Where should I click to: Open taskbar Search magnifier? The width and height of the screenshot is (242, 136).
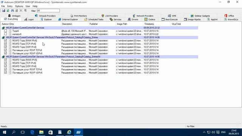(14, 132)
